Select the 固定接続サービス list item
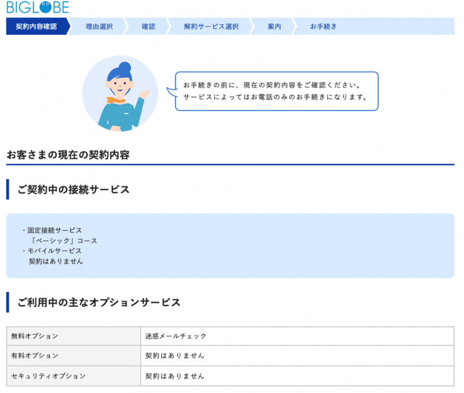The image size is (464, 393). click(55, 230)
